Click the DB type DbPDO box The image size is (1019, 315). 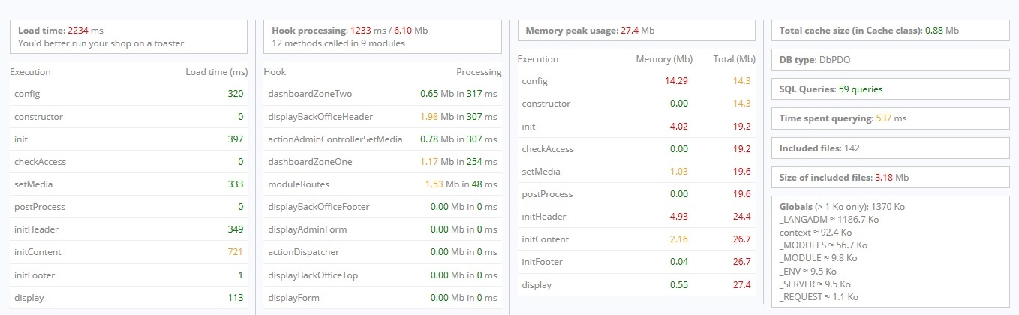(x=890, y=60)
